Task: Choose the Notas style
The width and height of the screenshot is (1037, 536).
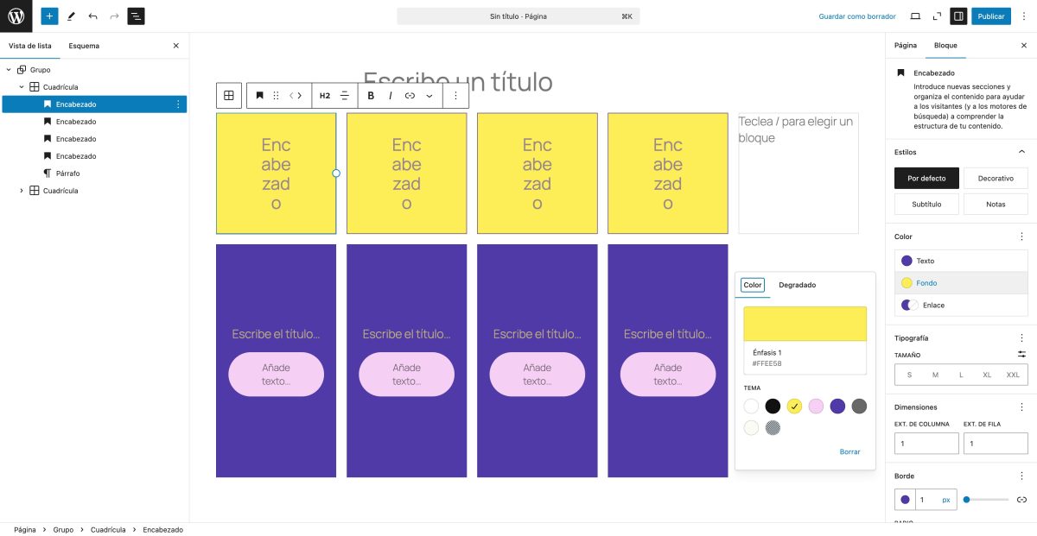Action: tap(996, 205)
